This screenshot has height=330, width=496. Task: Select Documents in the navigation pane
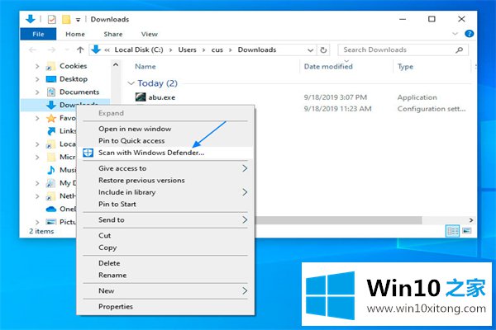coord(79,92)
